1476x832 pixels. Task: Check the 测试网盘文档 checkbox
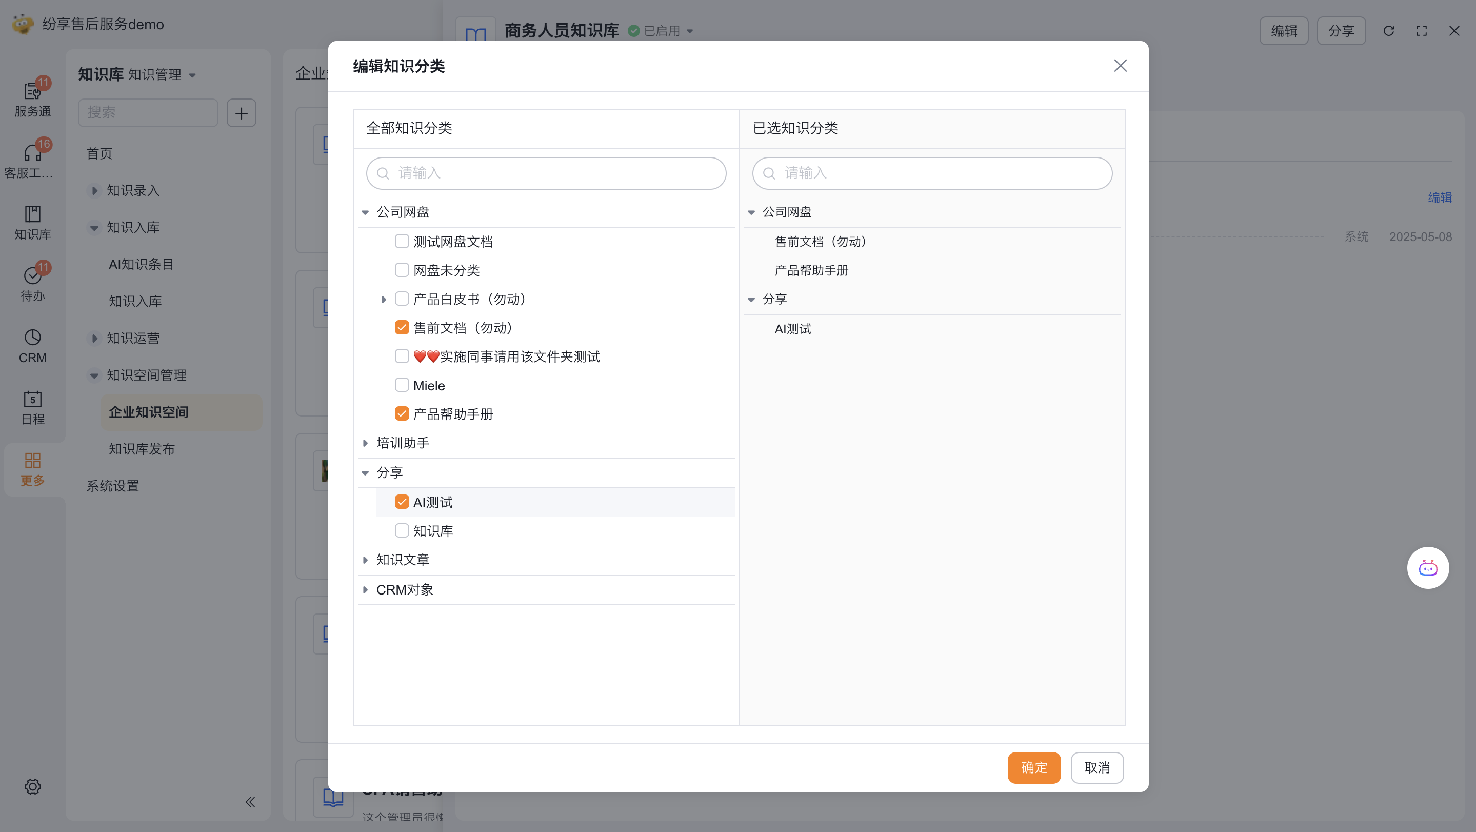[x=402, y=241]
